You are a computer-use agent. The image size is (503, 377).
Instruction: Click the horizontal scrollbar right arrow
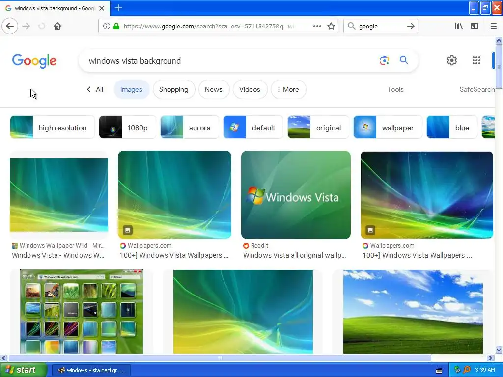click(x=491, y=358)
